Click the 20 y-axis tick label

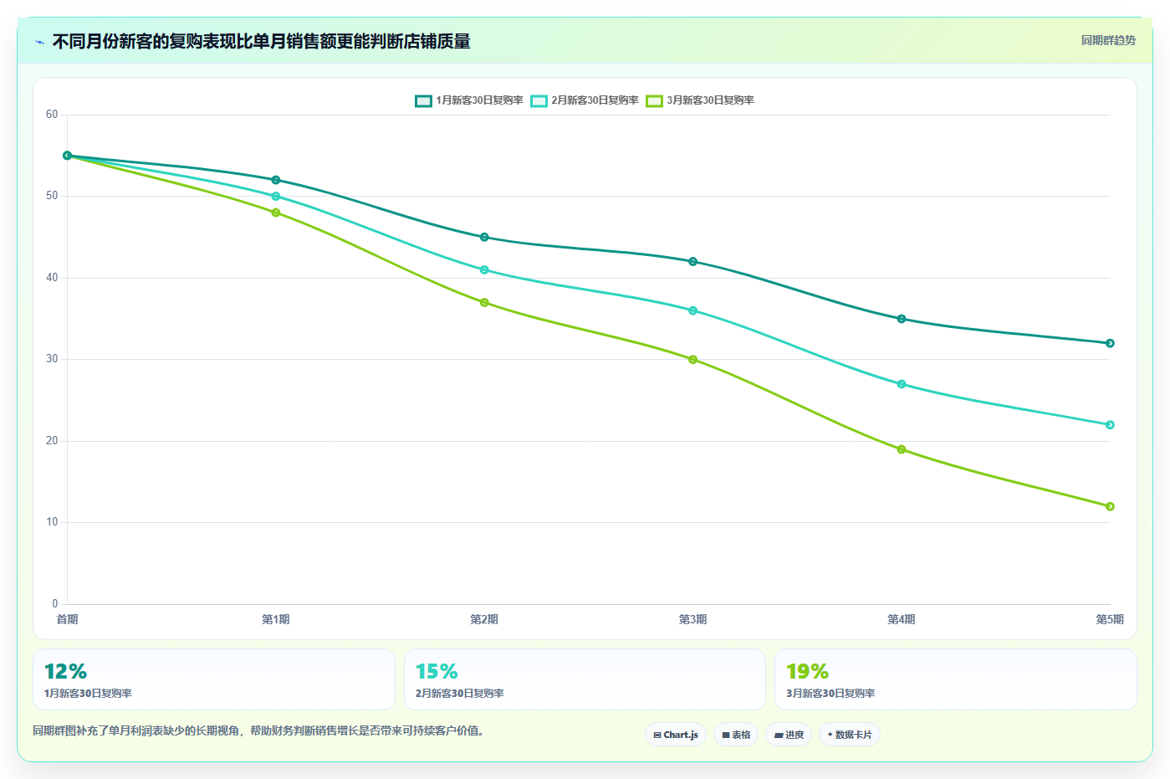click(x=52, y=441)
